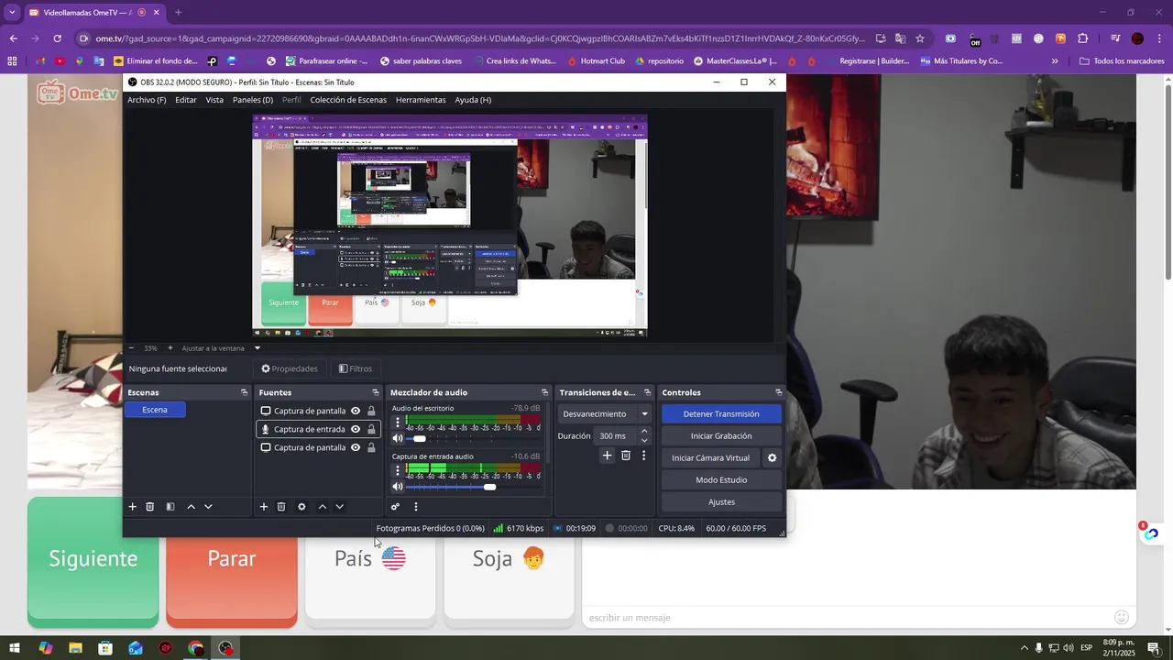Open mixer toolbar three-dot menu
Image resolution: width=1173 pixels, height=660 pixels.
tap(415, 507)
